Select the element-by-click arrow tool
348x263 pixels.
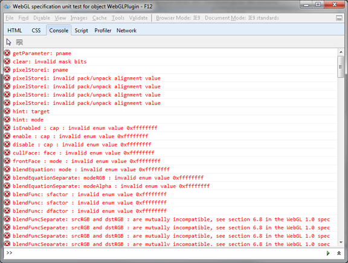[x=8, y=42]
